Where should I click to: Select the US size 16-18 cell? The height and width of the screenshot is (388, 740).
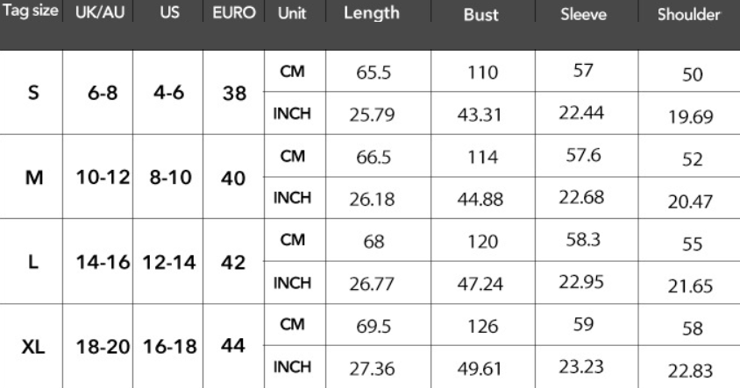tap(167, 347)
